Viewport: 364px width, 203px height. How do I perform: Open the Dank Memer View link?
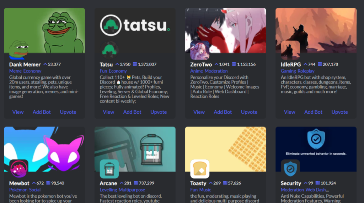(18, 112)
